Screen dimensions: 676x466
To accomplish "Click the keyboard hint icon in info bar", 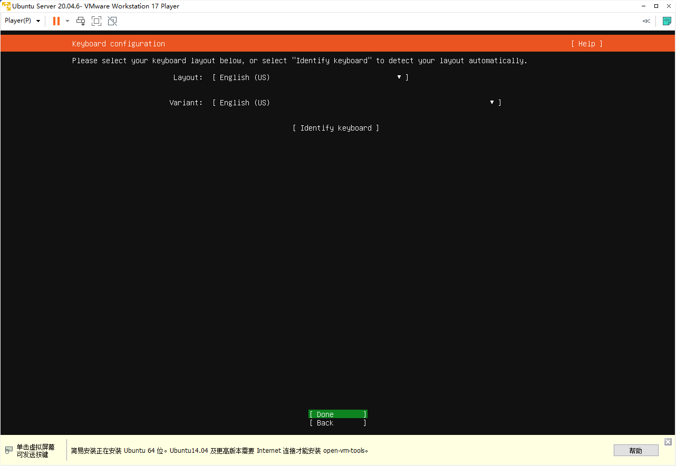I will (x=8, y=450).
